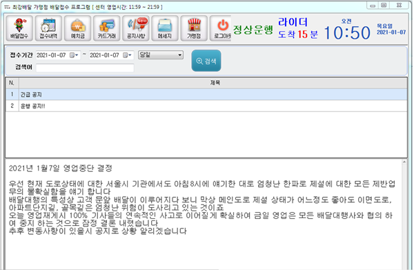Screen dimensions: 414x270
Task: Select the 운행 공지!! notice row
Action: click(x=206, y=106)
